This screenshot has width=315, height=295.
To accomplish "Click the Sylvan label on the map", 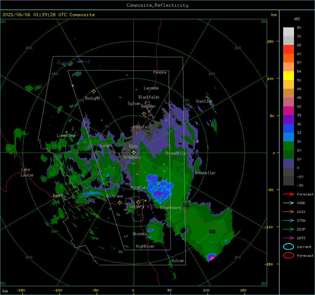I will (134, 103).
